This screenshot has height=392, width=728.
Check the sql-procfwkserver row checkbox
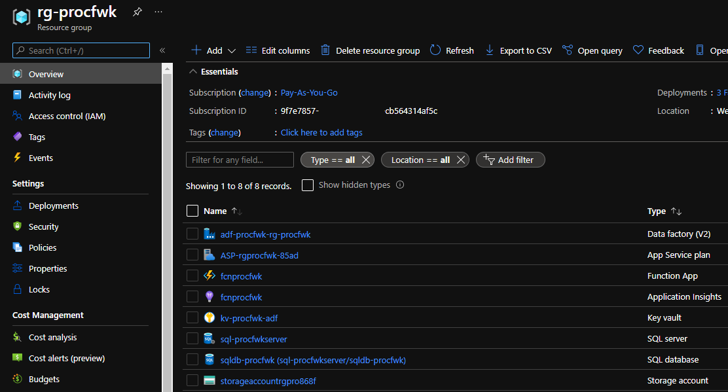[x=192, y=338]
